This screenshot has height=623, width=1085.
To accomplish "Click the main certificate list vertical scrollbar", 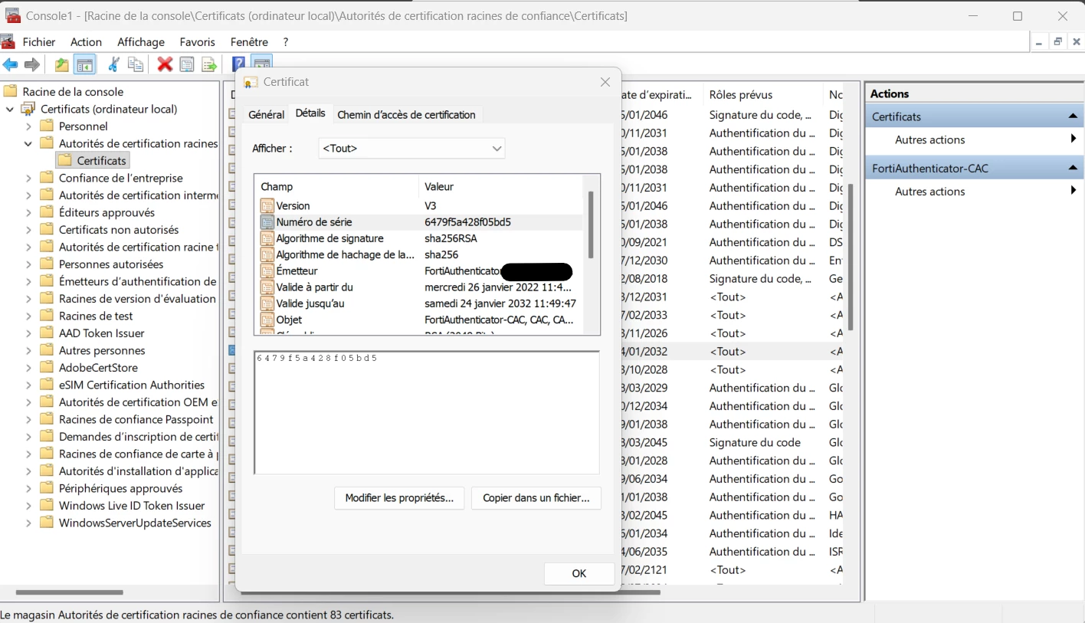I will tap(851, 257).
